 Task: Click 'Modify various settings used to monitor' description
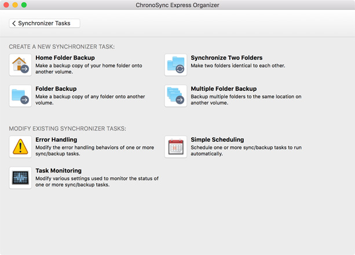click(x=97, y=182)
